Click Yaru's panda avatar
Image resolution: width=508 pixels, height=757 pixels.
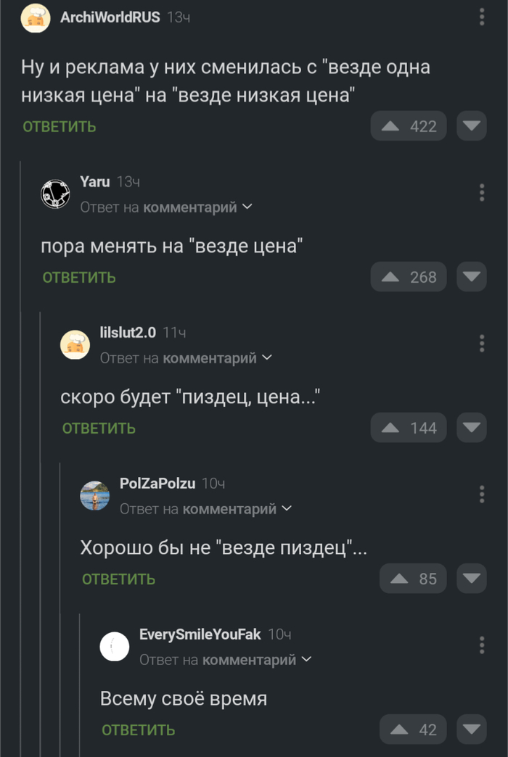tap(54, 193)
